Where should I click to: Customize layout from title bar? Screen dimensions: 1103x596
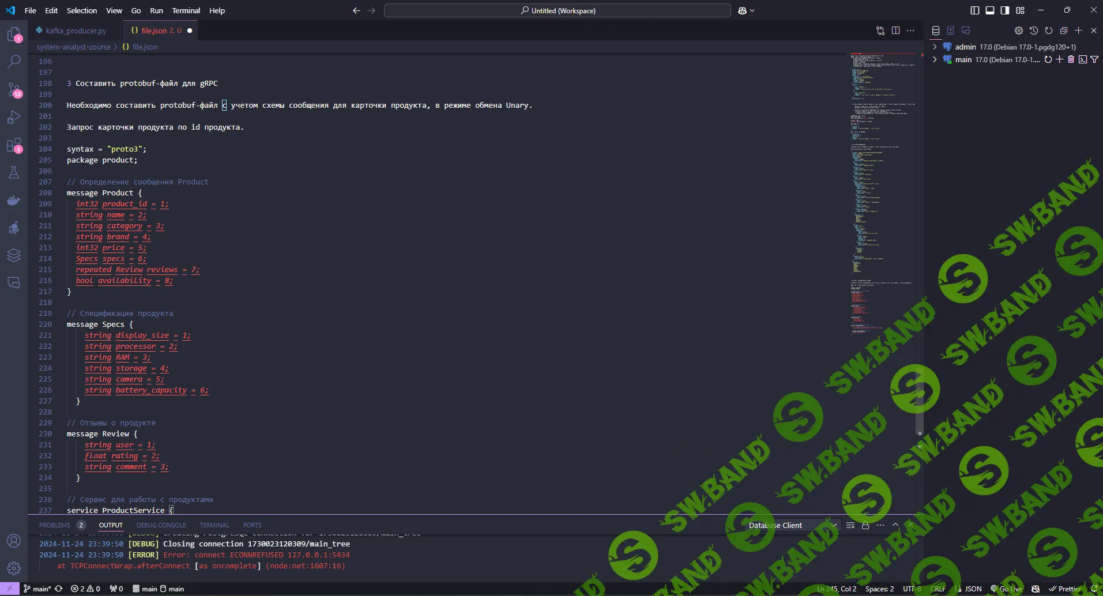[x=1021, y=10]
